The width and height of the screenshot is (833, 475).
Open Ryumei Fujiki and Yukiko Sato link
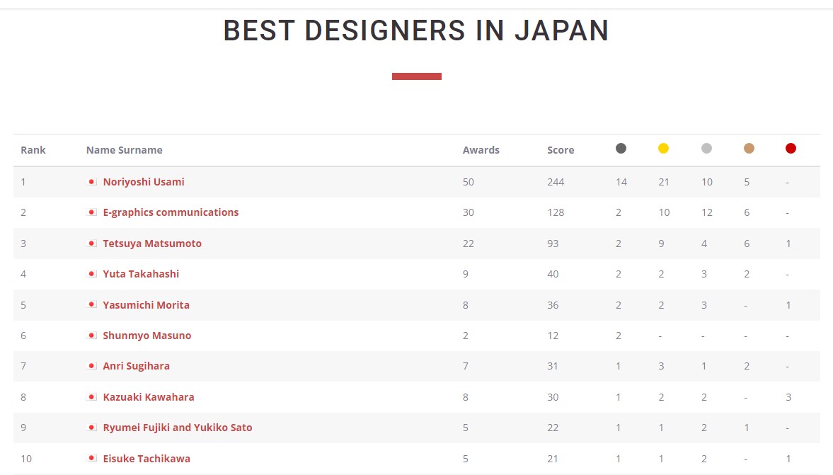[x=178, y=428]
